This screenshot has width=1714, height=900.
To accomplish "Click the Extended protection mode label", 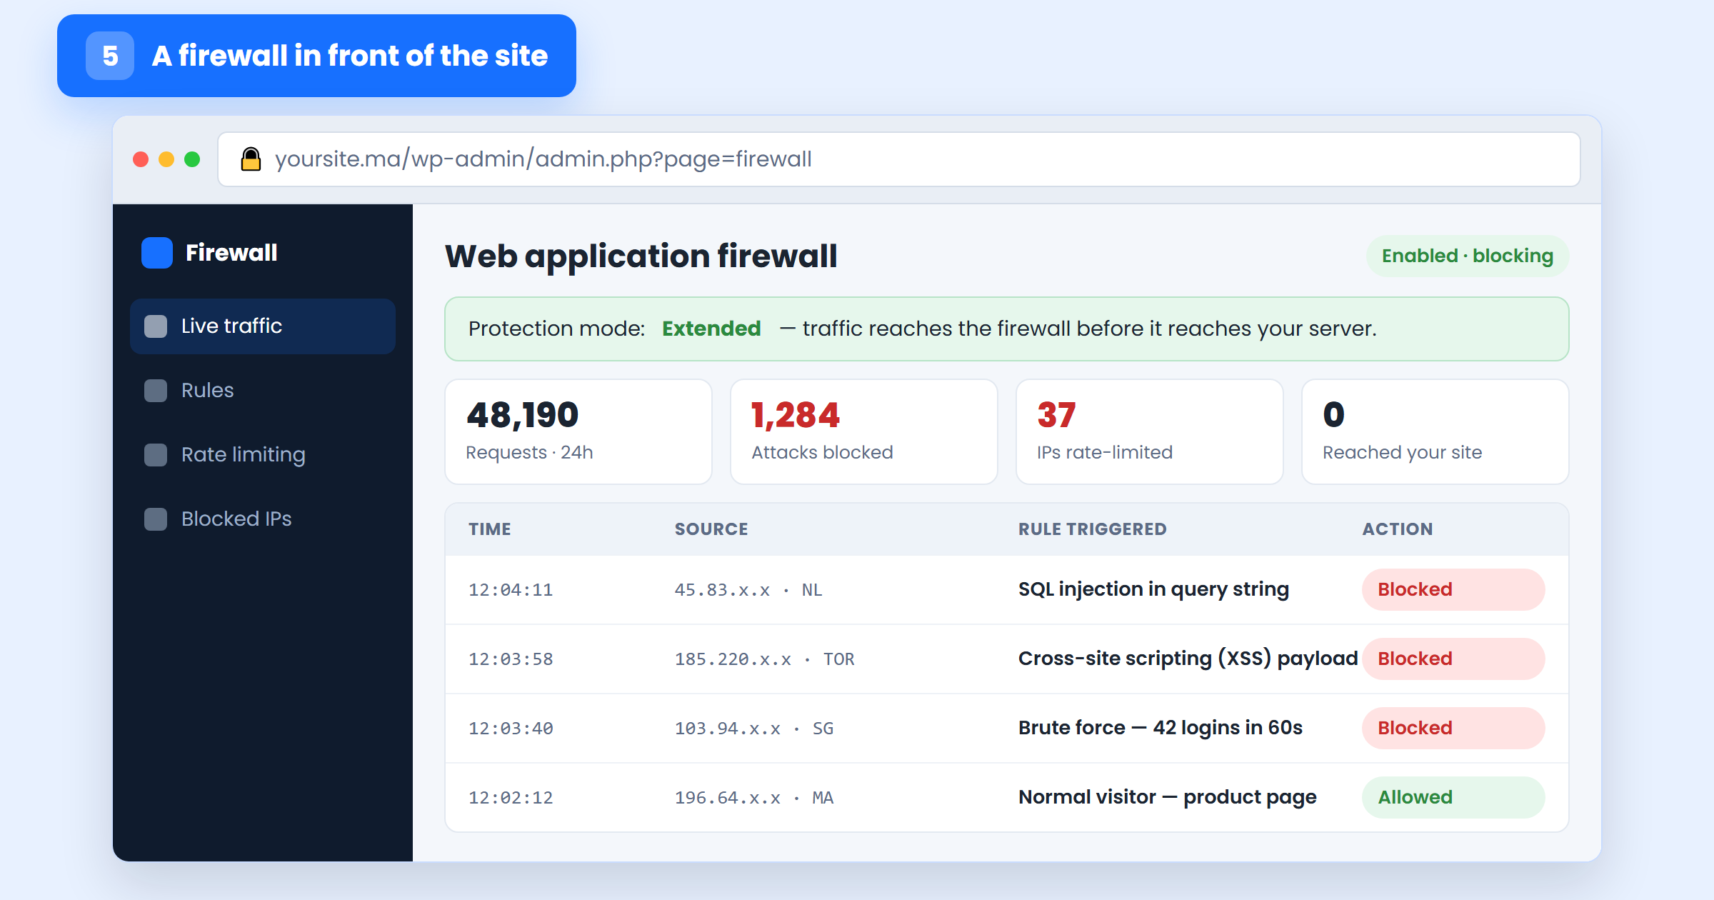I will (x=711, y=329).
